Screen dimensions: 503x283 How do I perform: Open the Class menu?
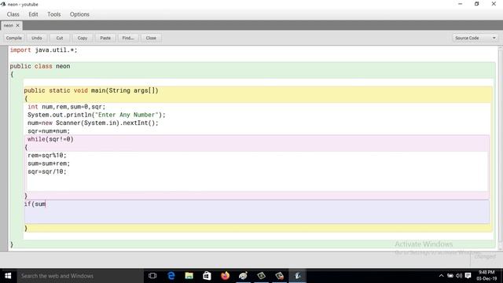click(x=13, y=14)
